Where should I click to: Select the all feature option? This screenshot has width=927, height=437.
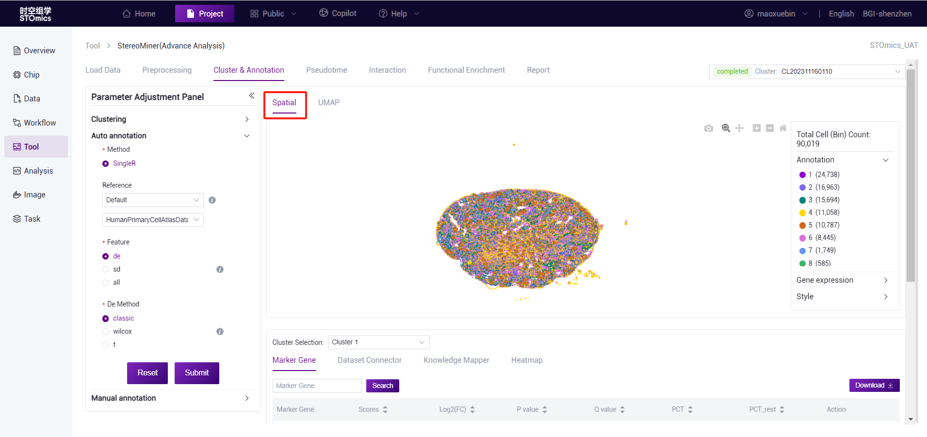[105, 282]
